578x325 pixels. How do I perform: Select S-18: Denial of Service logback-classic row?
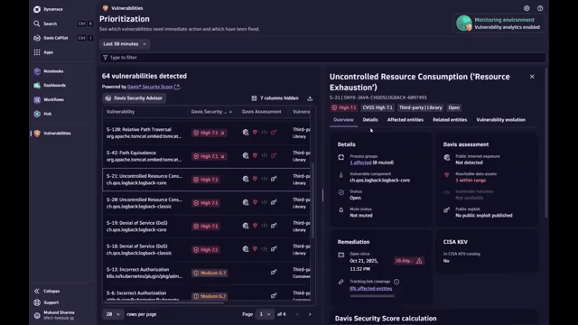207,249
